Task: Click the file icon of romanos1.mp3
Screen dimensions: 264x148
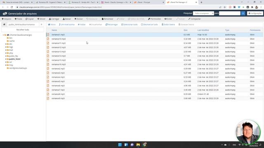Action: 48,35
